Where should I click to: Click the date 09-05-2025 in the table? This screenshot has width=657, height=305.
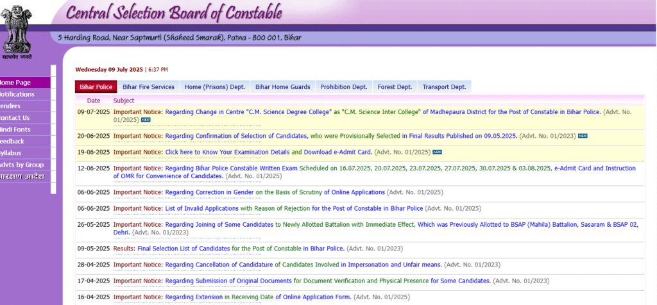pos(94,249)
